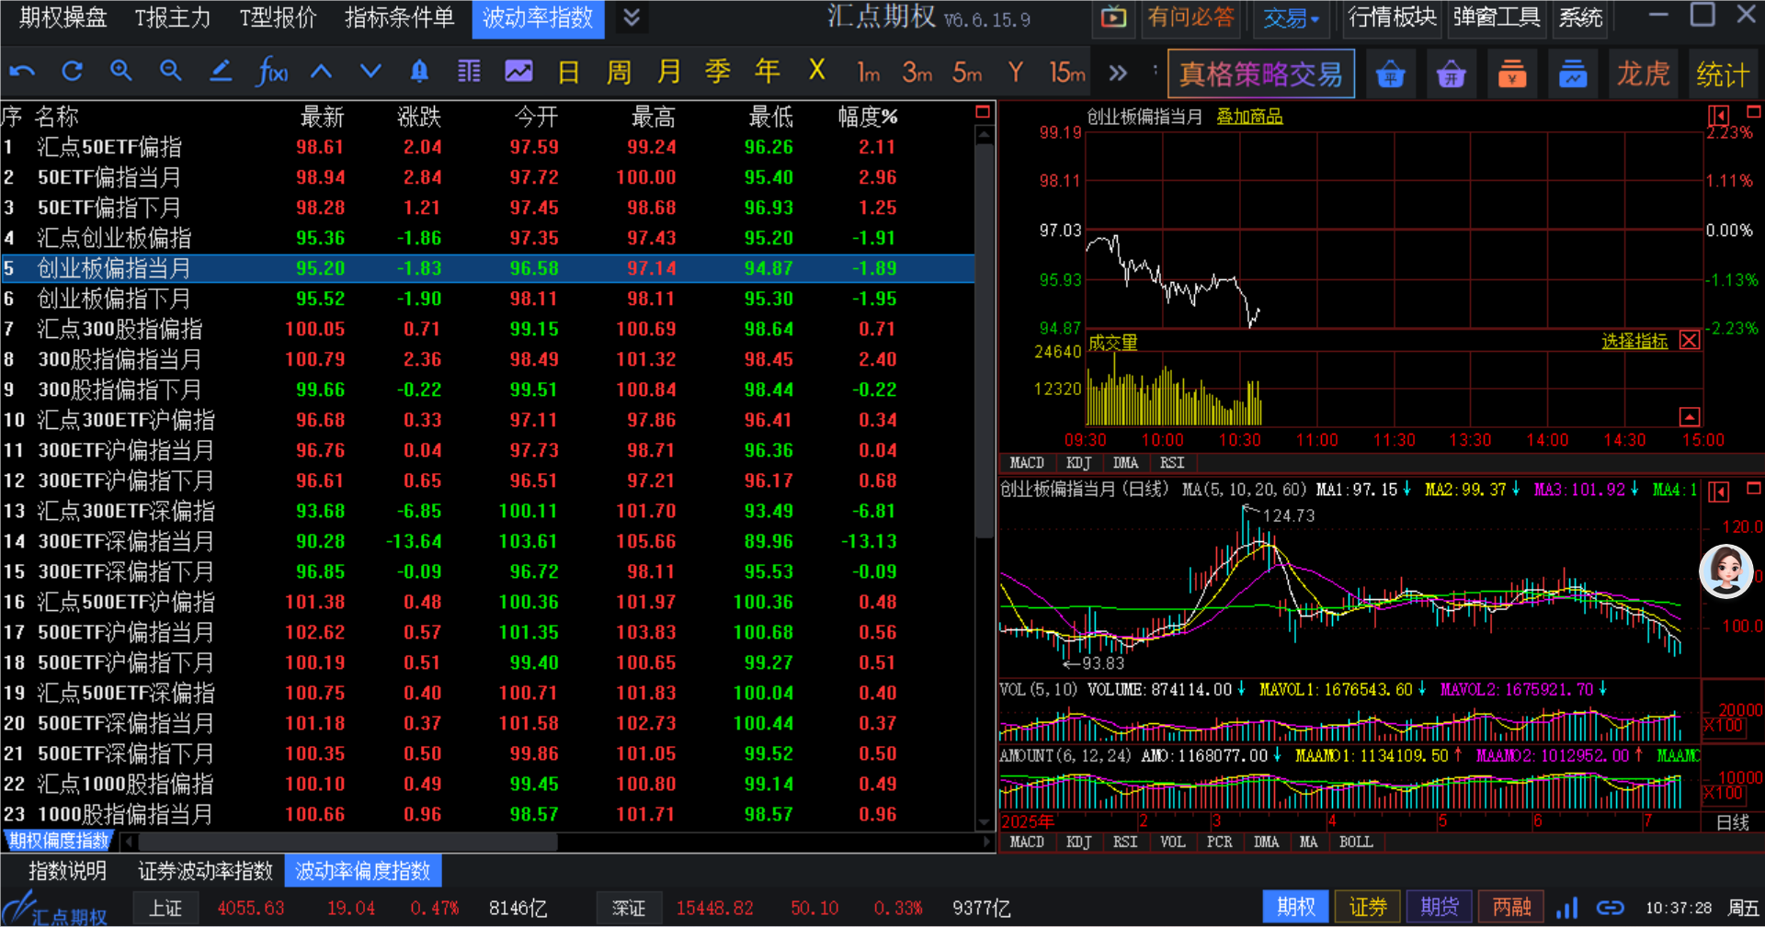The image size is (1765, 927).
Task: Select the KDJ indicator under intraday chart
Action: point(1078,463)
